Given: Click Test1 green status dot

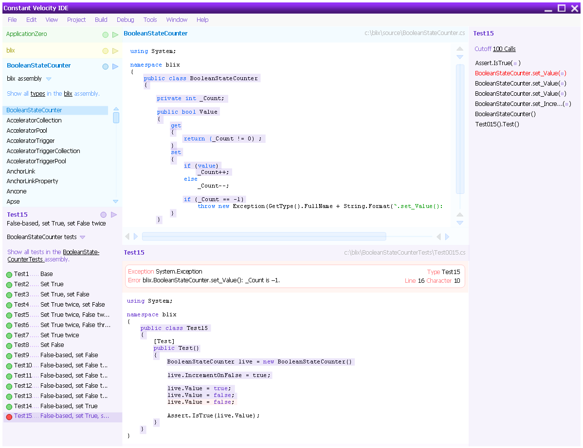Looking at the screenshot, I should click(9, 275).
